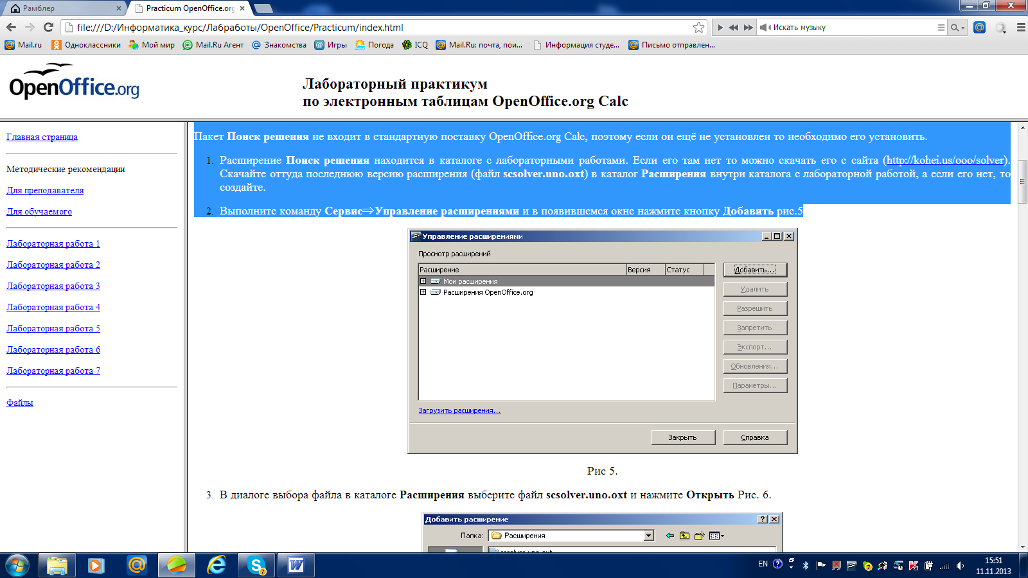Click the browser forward arrow
This screenshot has height=578, width=1028.
click(x=30, y=27)
